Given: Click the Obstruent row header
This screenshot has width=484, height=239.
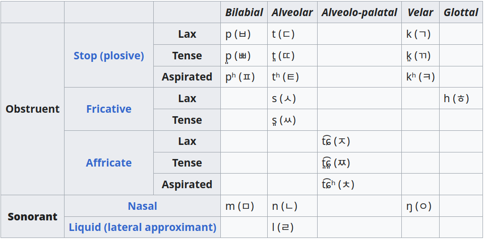Looking at the screenshot, I should (x=32, y=109).
